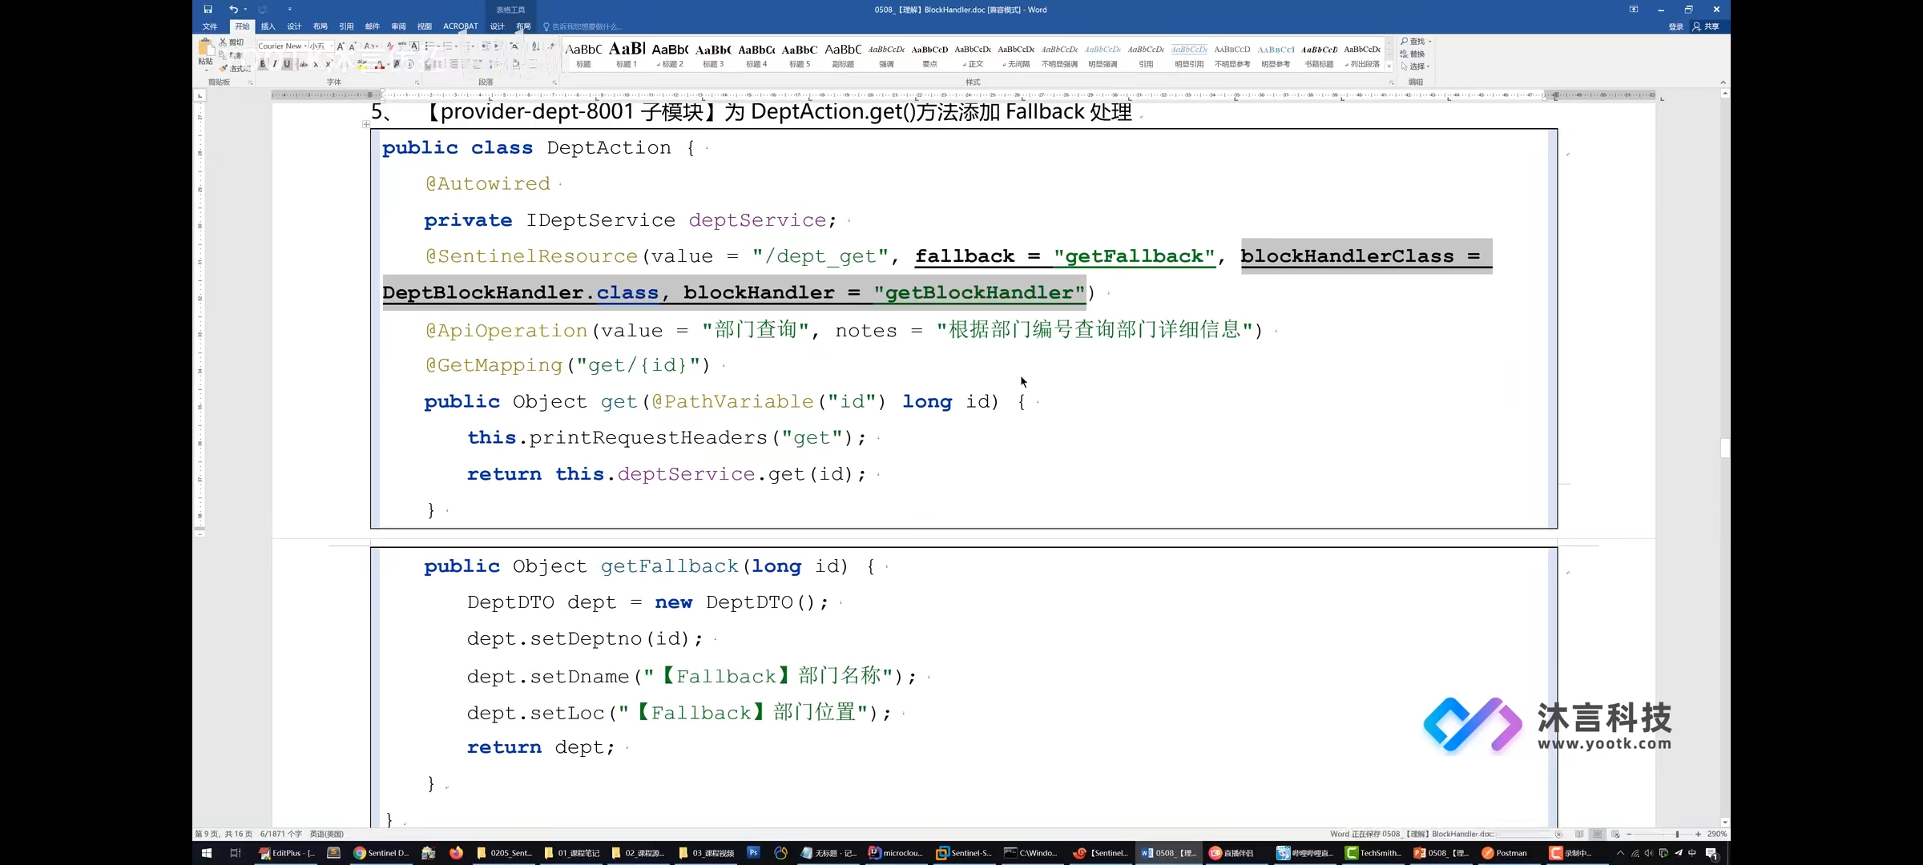Toggle show paragraph marks icon
Viewport: 1923px width, 865px height.
click(x=551, y=46)
